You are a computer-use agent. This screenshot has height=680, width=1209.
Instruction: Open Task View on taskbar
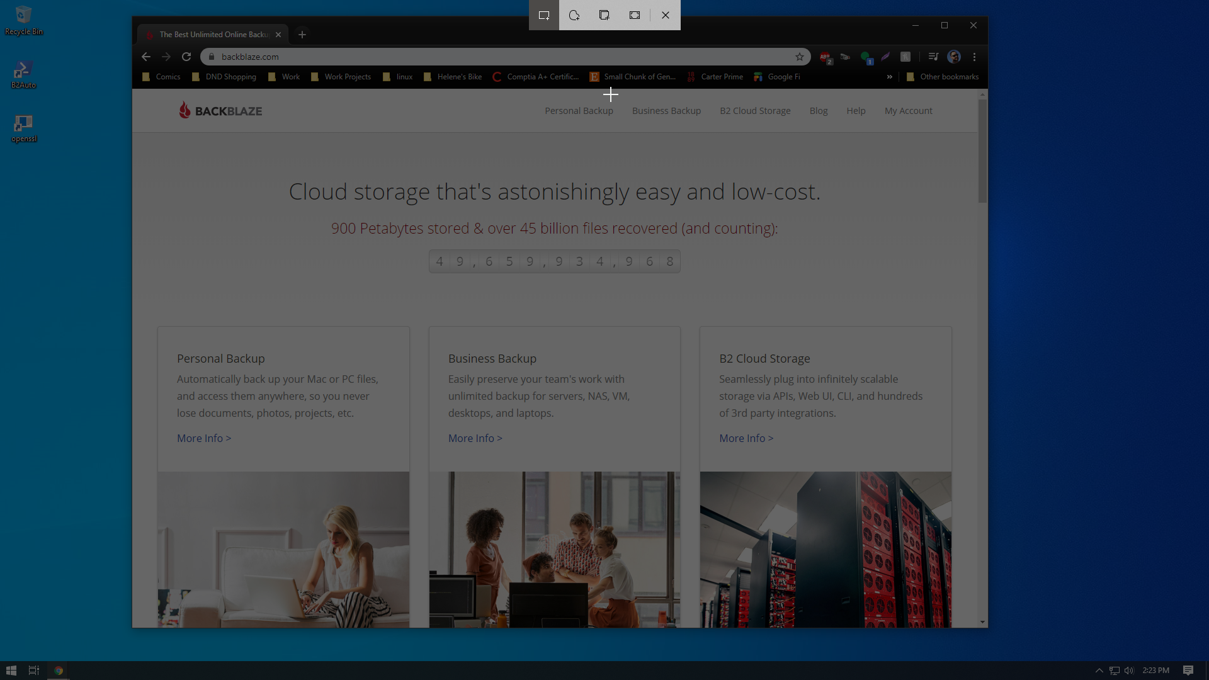34,671
